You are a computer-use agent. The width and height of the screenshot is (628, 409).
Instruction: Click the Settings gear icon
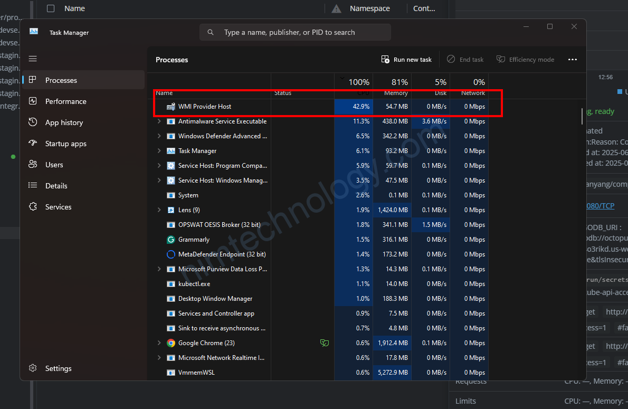click(x=33, y=368)
